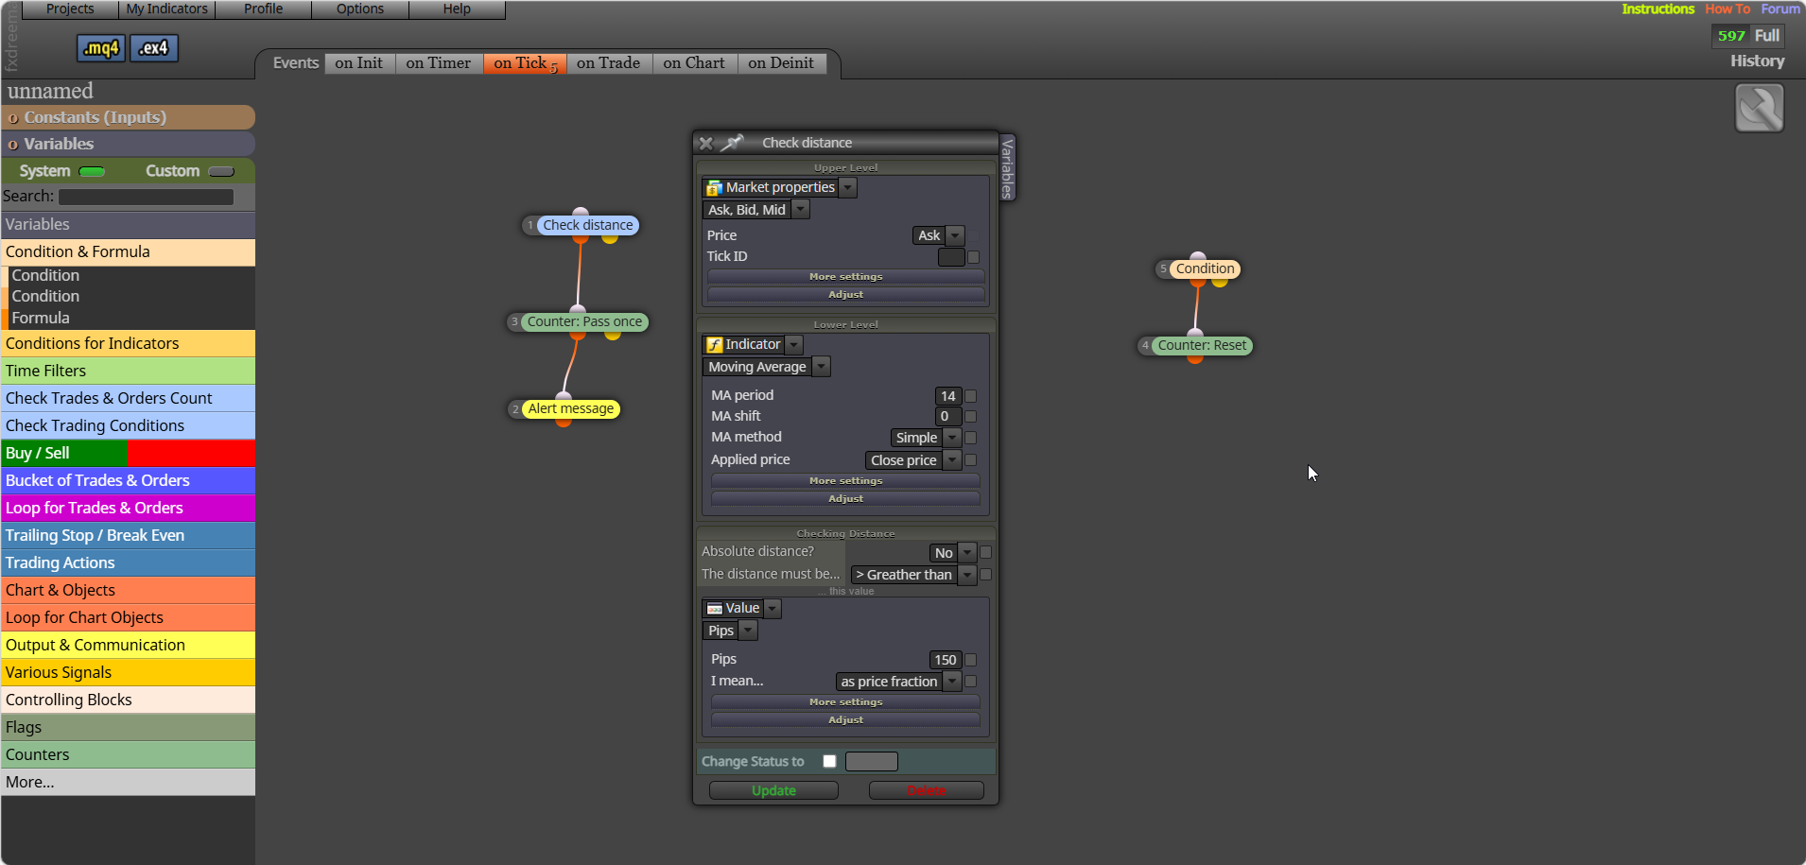Screen dimensions: 1806x865
Task: Toggle the Custom variables switch
Action: pos(221,171)
